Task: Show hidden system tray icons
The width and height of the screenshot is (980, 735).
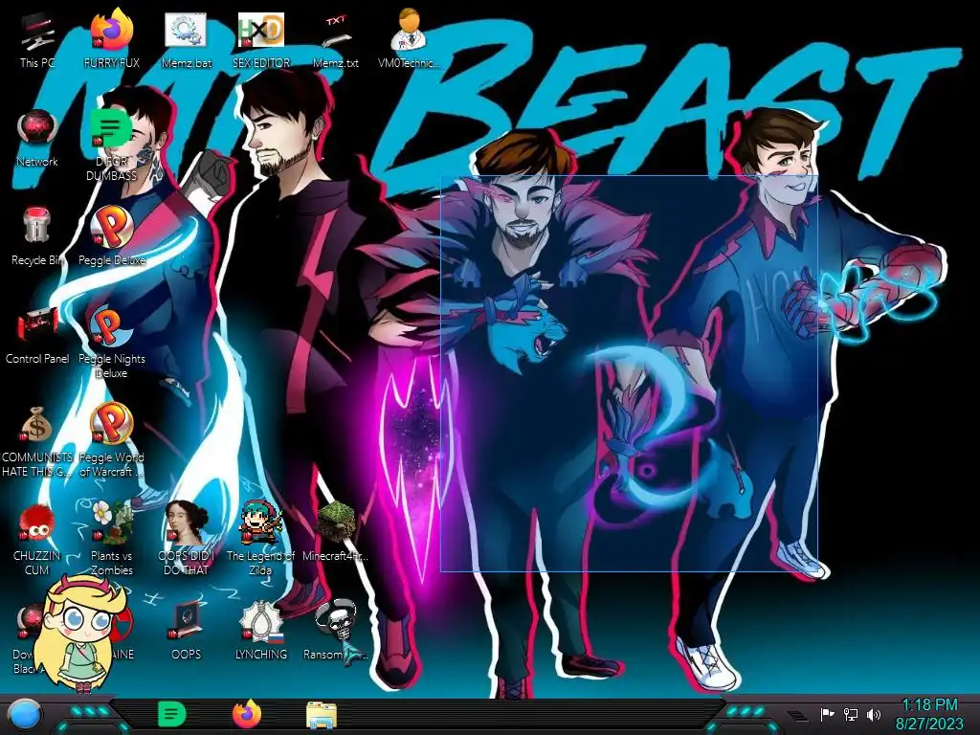Action: [x=797, y=715]
